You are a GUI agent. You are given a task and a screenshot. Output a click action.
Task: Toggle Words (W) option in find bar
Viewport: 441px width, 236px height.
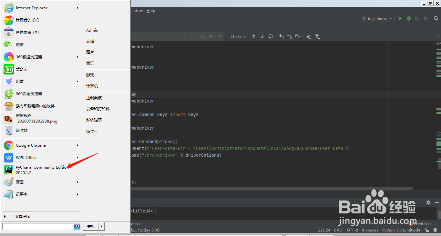point(211,36)
